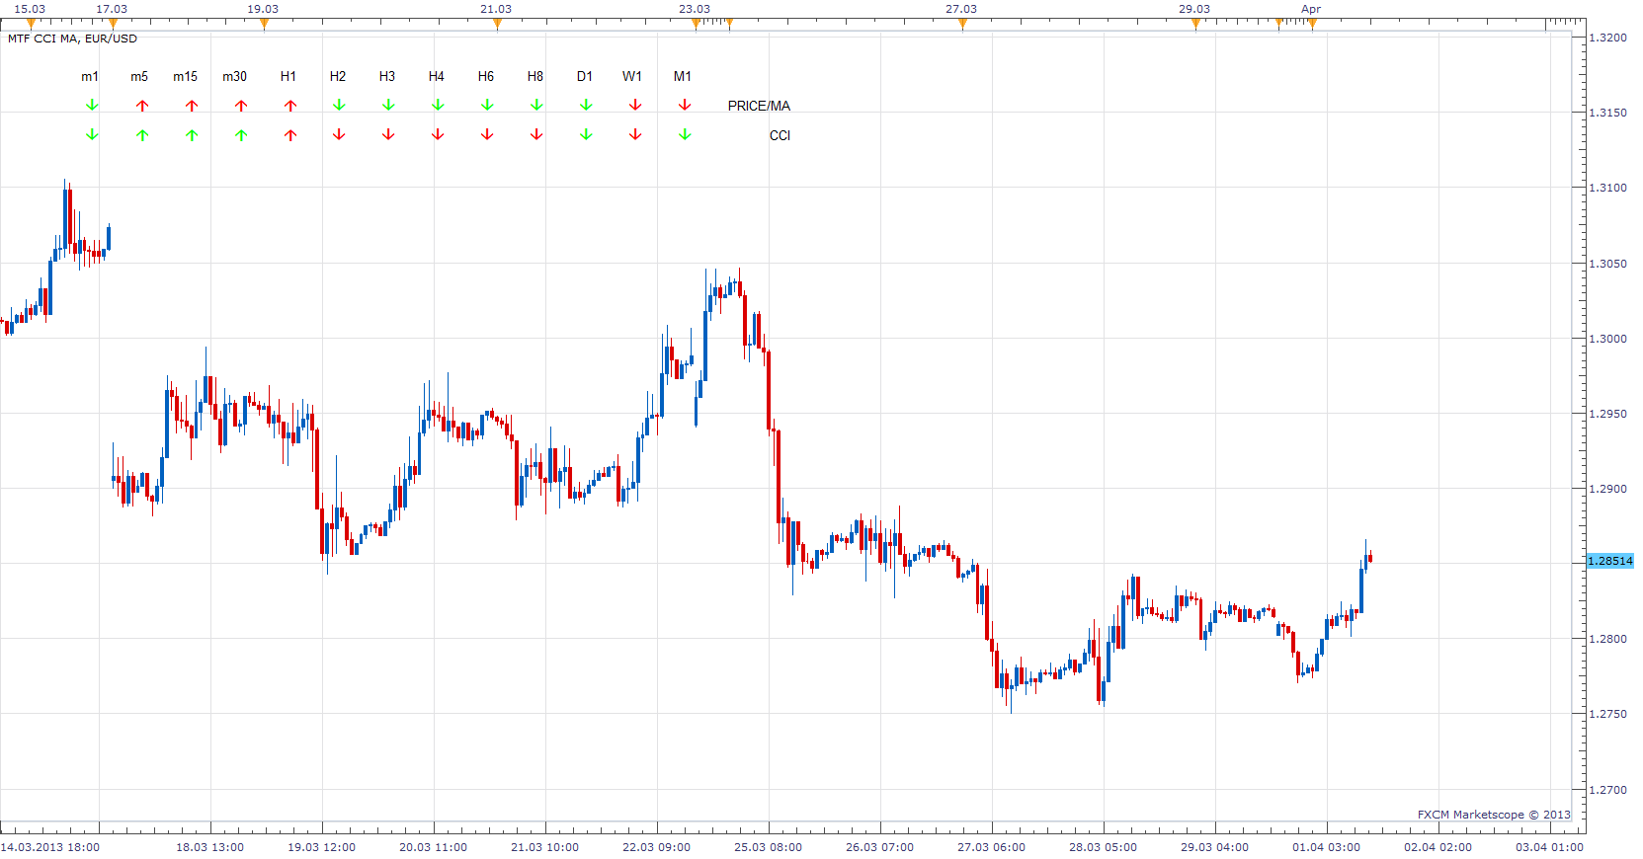1643x859 pixels.
Task: Click the orange marker below 21.03
Action: click(497, 24)
